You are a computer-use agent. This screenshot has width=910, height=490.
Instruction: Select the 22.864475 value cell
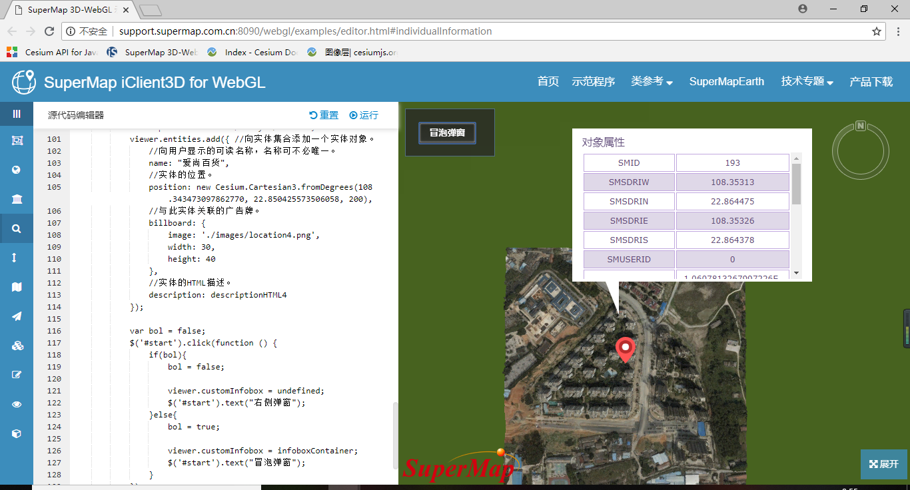click(x=733, y=202)
